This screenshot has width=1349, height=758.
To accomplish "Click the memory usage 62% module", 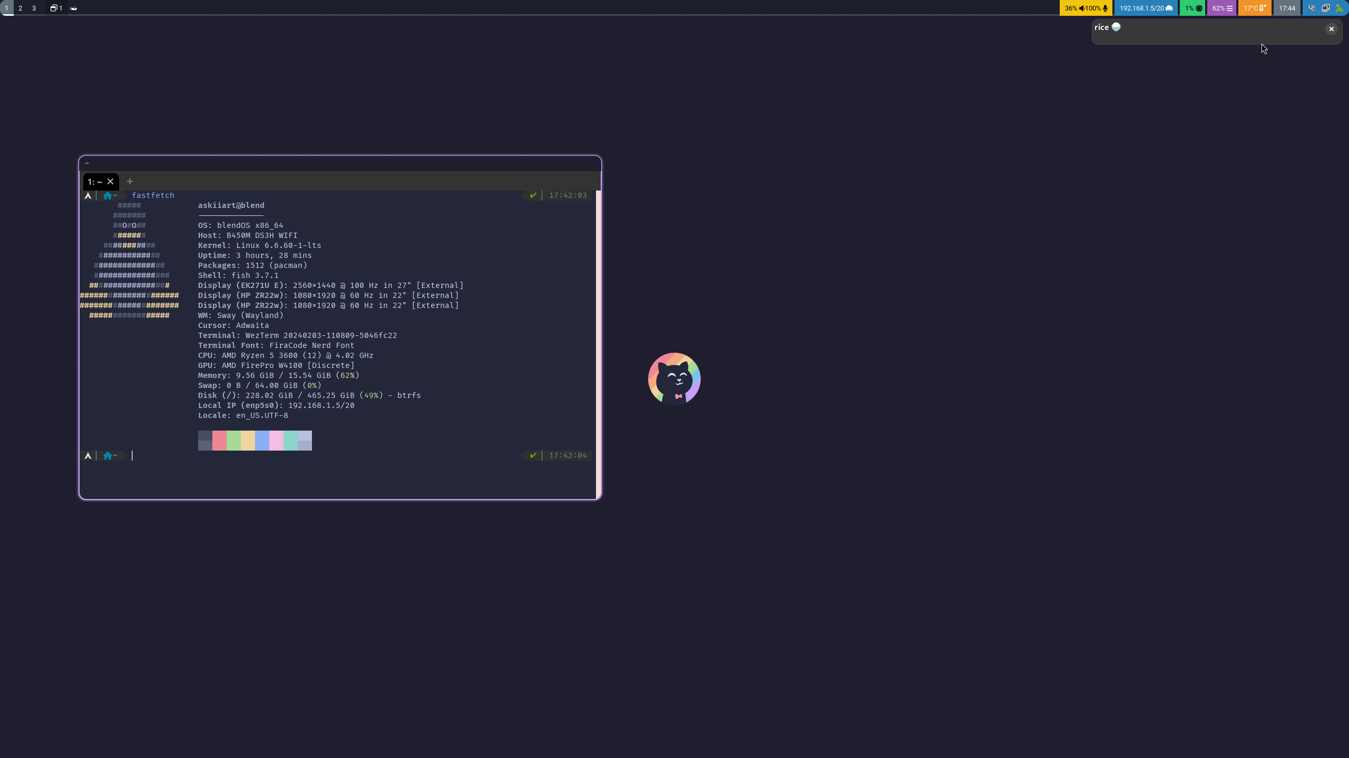I will (1222, 8).
